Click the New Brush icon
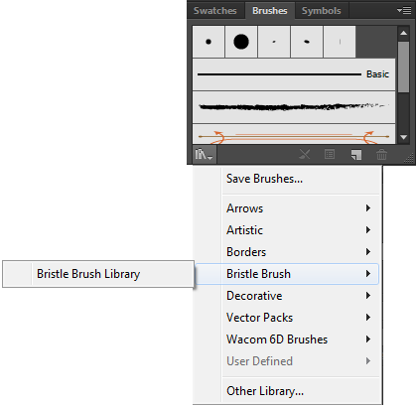This screenshot has width=417, height=407. pos(356,155)
